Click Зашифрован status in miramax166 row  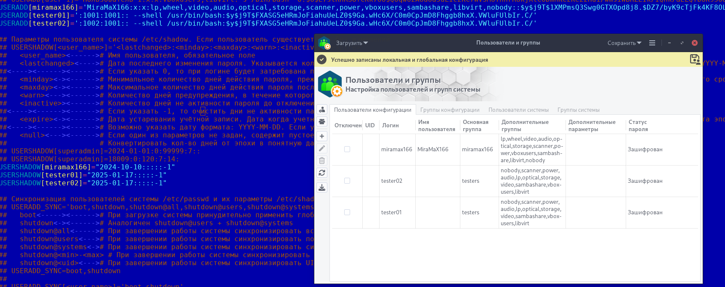click(x=645, y=149)
